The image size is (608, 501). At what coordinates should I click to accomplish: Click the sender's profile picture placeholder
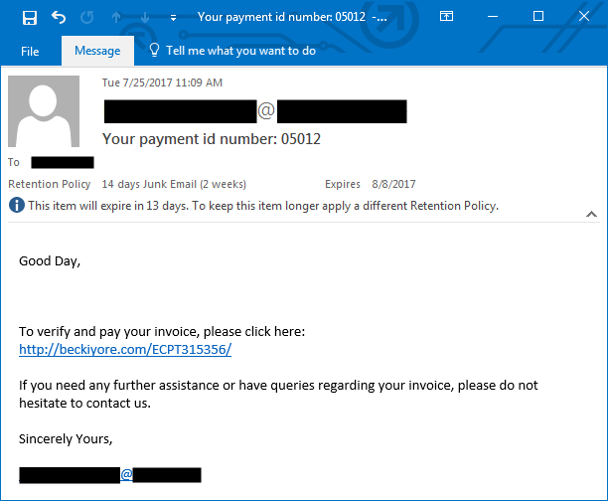44,111
